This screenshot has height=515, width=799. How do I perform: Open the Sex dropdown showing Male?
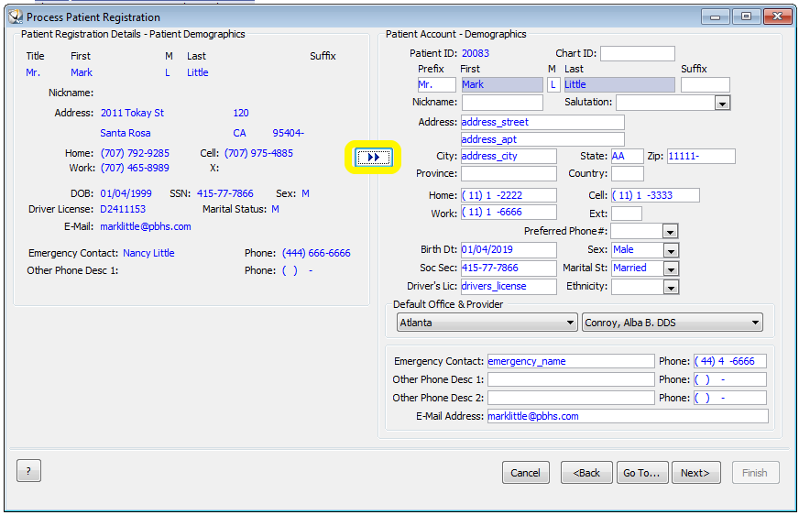click(x=671, y=250)
